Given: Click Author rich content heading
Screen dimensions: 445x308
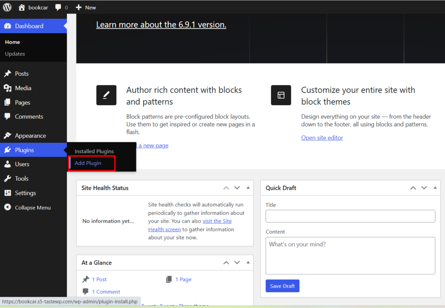Looking at the screenshot, I should click(x=184, y=96).
